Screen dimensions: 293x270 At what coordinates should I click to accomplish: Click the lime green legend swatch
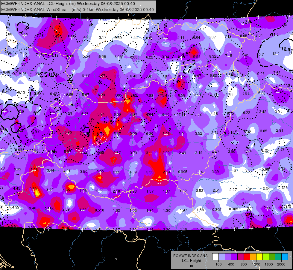(x=266, y=257)
